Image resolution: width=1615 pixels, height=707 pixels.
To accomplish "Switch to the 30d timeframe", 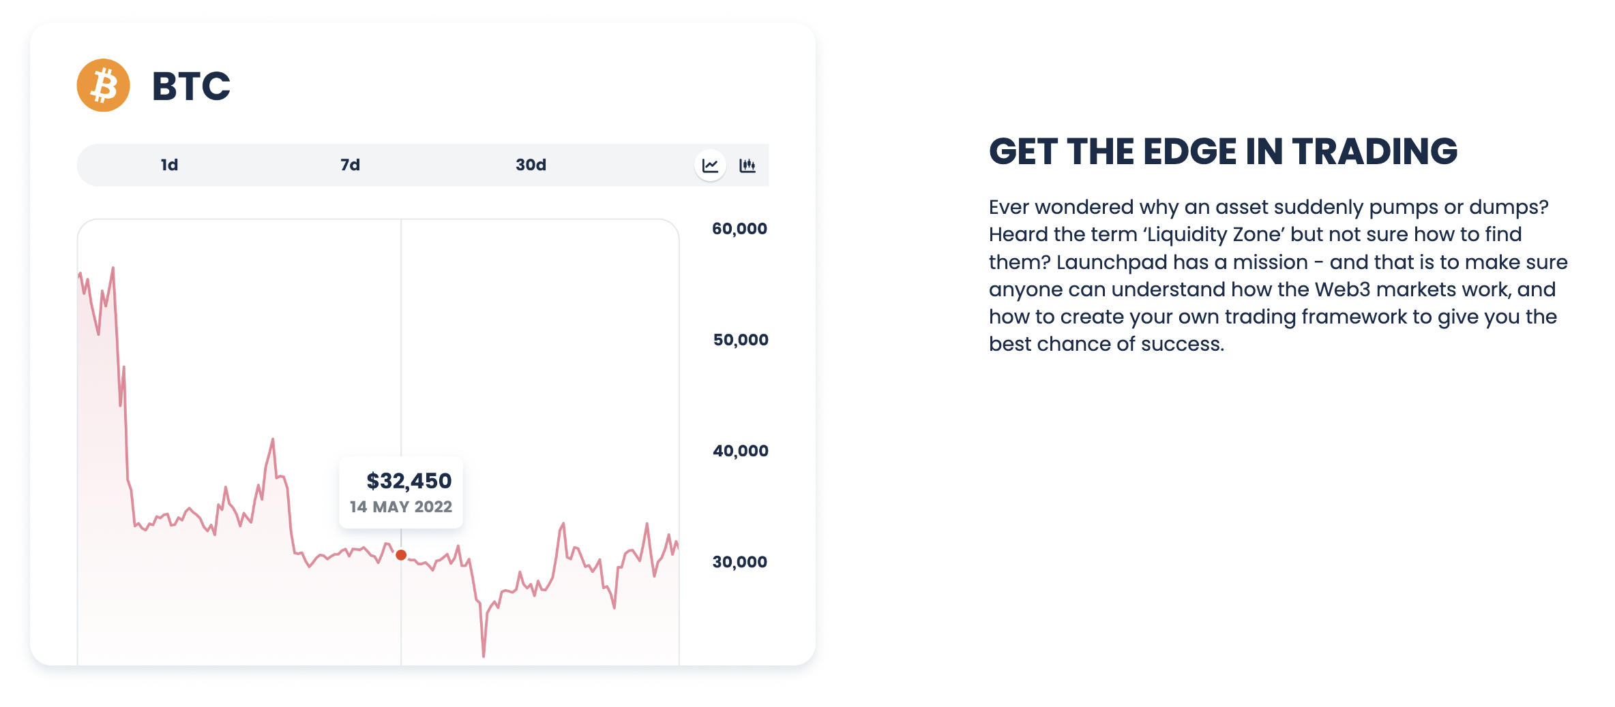I will point(531,165).
